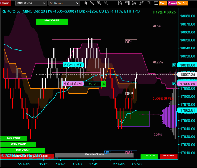Click the Day VWAP button

click(14, 138)
